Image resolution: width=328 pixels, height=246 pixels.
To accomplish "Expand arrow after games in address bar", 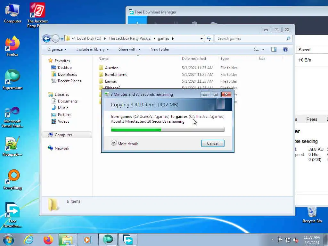I will [173, 39].
